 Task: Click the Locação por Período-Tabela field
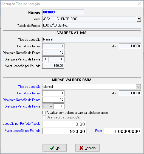(x=64, y=124)
